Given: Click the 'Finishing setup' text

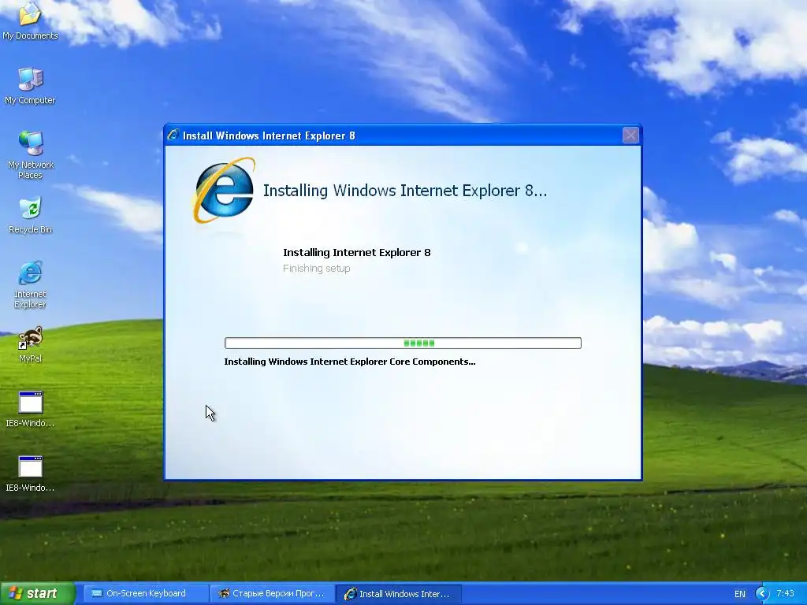Looking at the screenshot, I should [317, 268].
